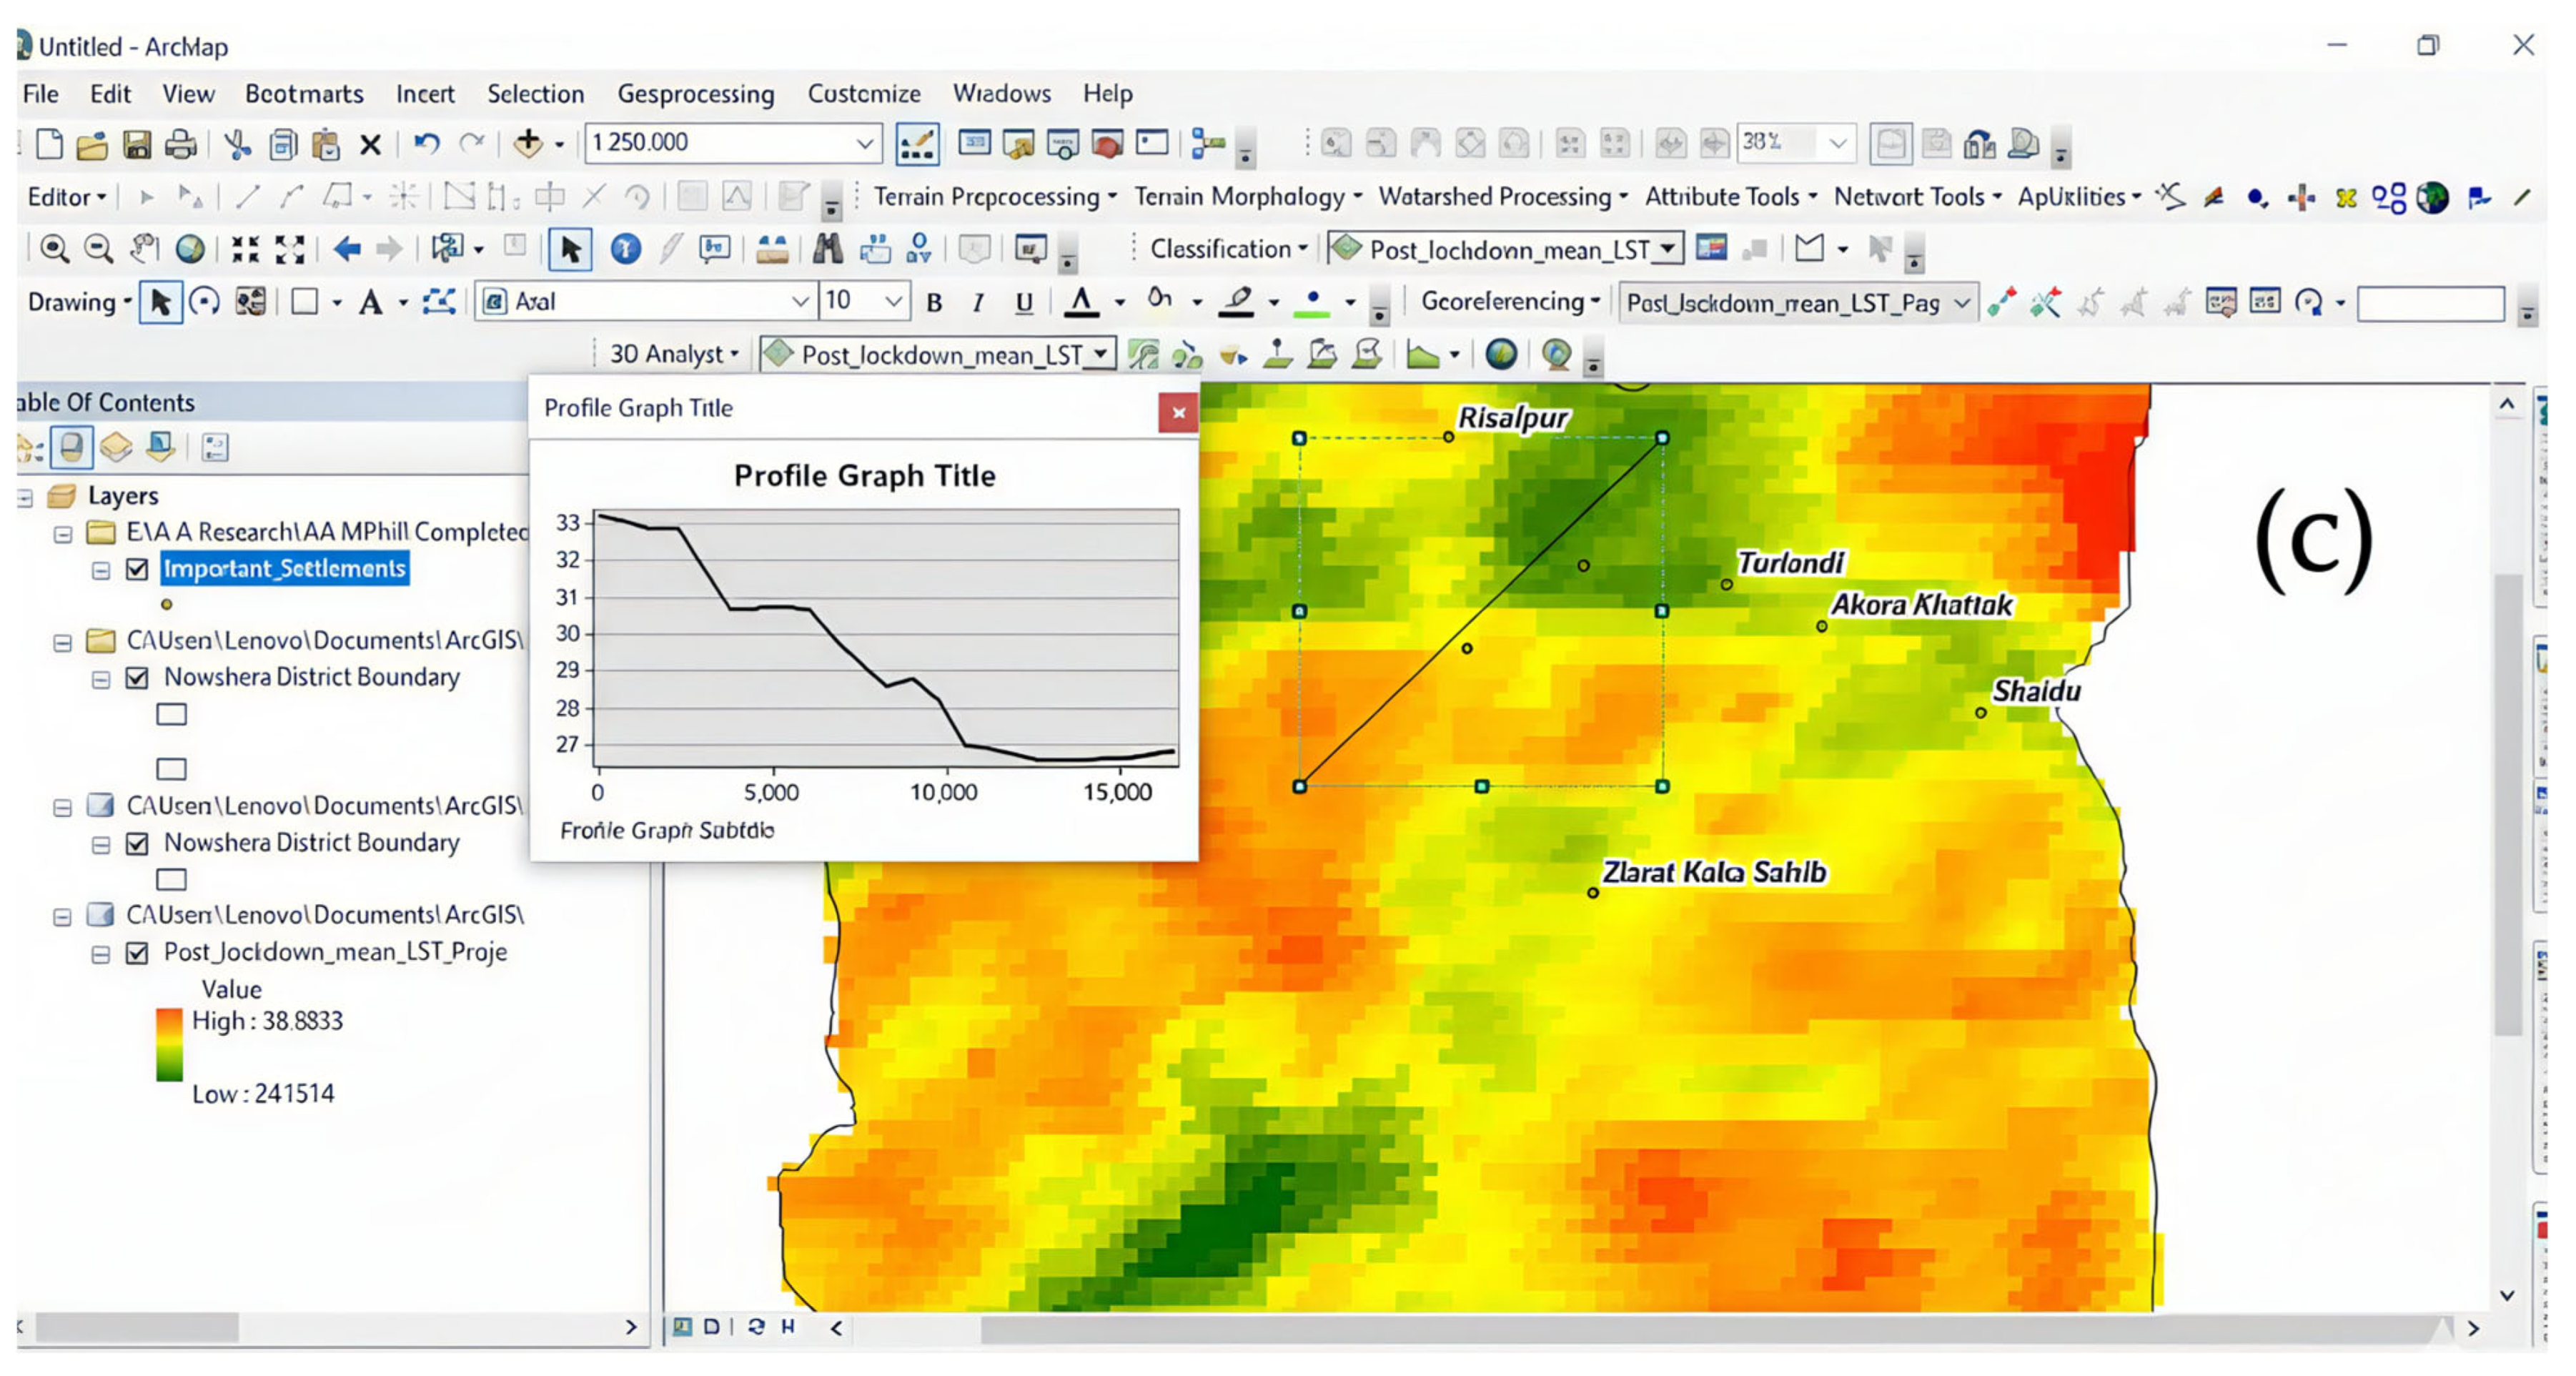The height and width of the screenshot is (1376, 2576).
Task: Click the Undo arrow icon
Action: tap(427, 144)
